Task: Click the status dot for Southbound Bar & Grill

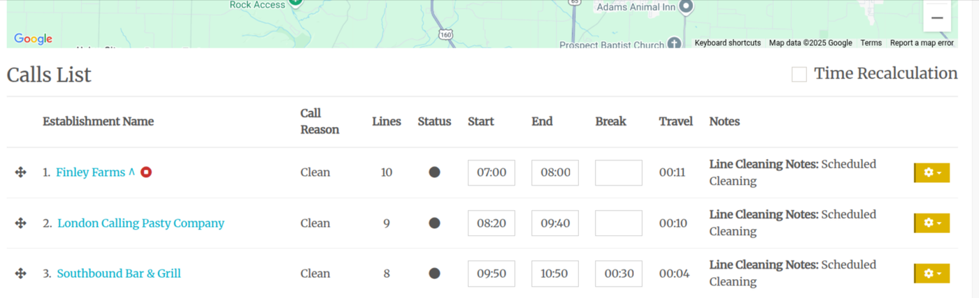Action: (x=434, y=274)
